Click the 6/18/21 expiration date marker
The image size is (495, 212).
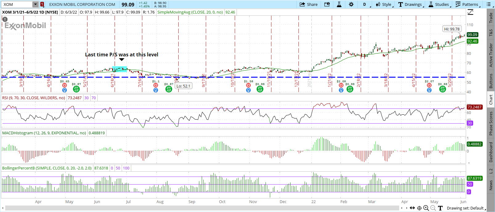click(x=112, y=80)
